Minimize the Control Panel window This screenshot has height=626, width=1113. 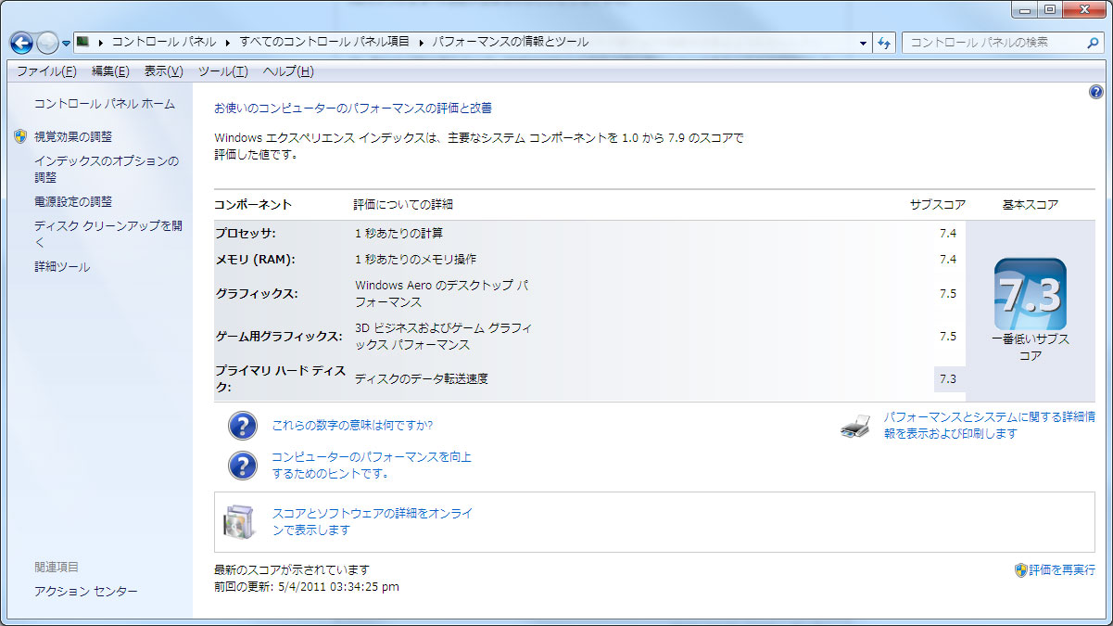point(1024,9)
